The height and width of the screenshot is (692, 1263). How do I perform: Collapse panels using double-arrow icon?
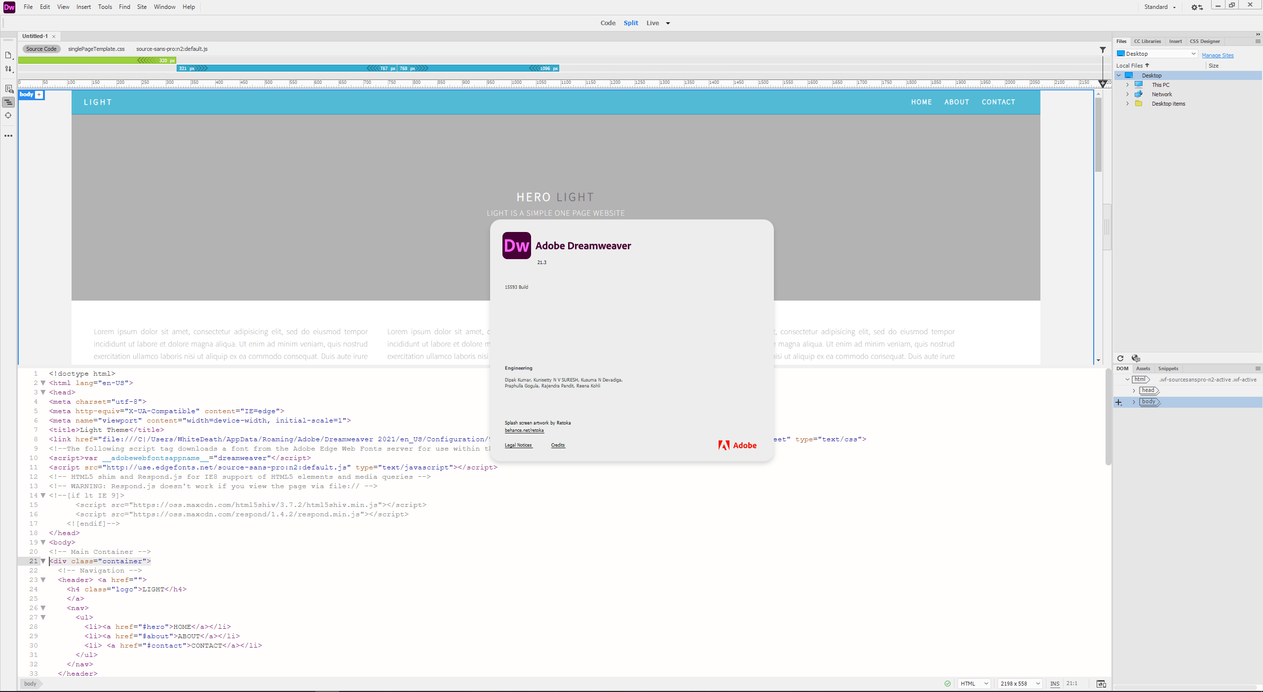[x=1258, y=34]
